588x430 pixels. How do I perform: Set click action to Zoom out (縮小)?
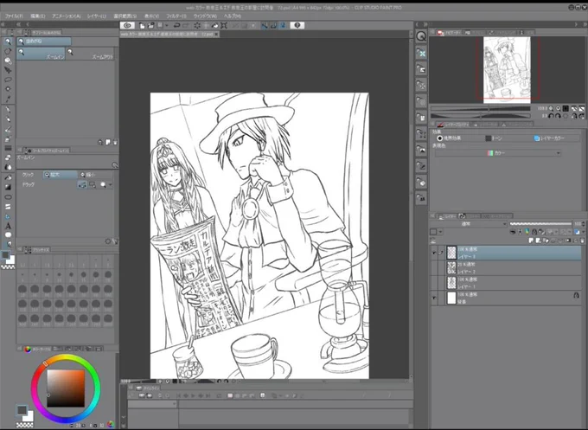pyautogui.click(x=96, y=175)
